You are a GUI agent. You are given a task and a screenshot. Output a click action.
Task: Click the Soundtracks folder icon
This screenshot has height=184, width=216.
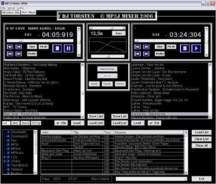(x=9, y=165)
